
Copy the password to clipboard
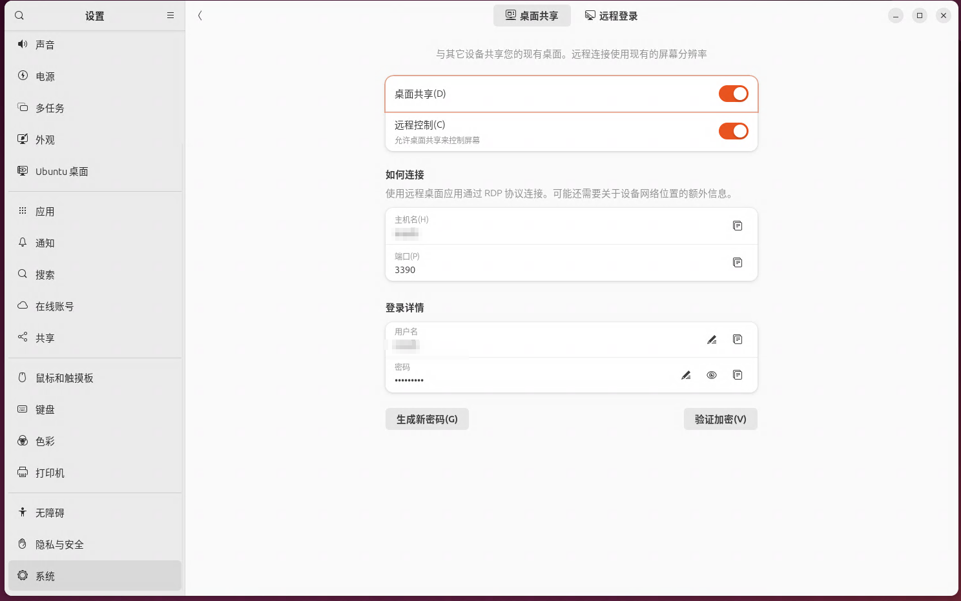click(x=737, y=374)
